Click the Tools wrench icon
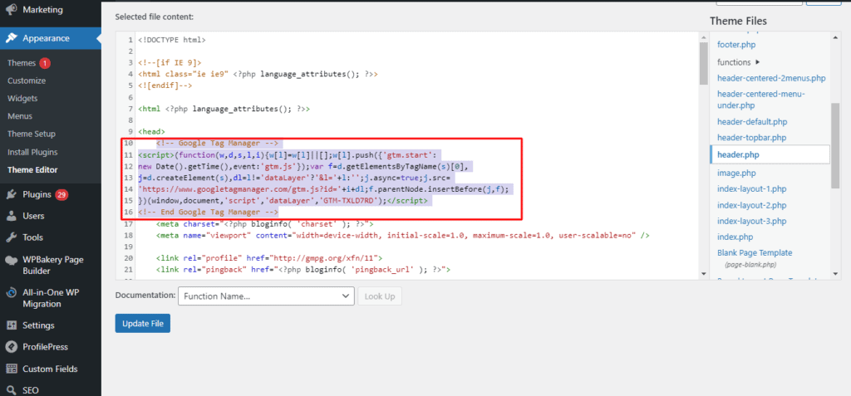 (x=11, y=237)
